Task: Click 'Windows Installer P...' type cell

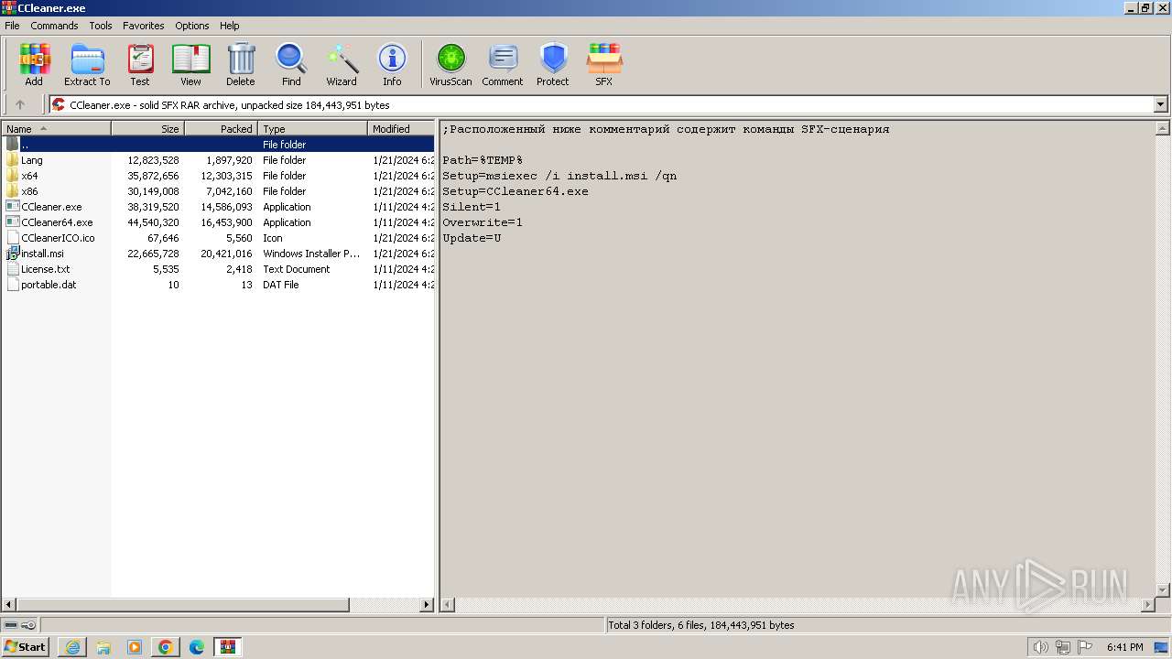Action: (311, 254)
